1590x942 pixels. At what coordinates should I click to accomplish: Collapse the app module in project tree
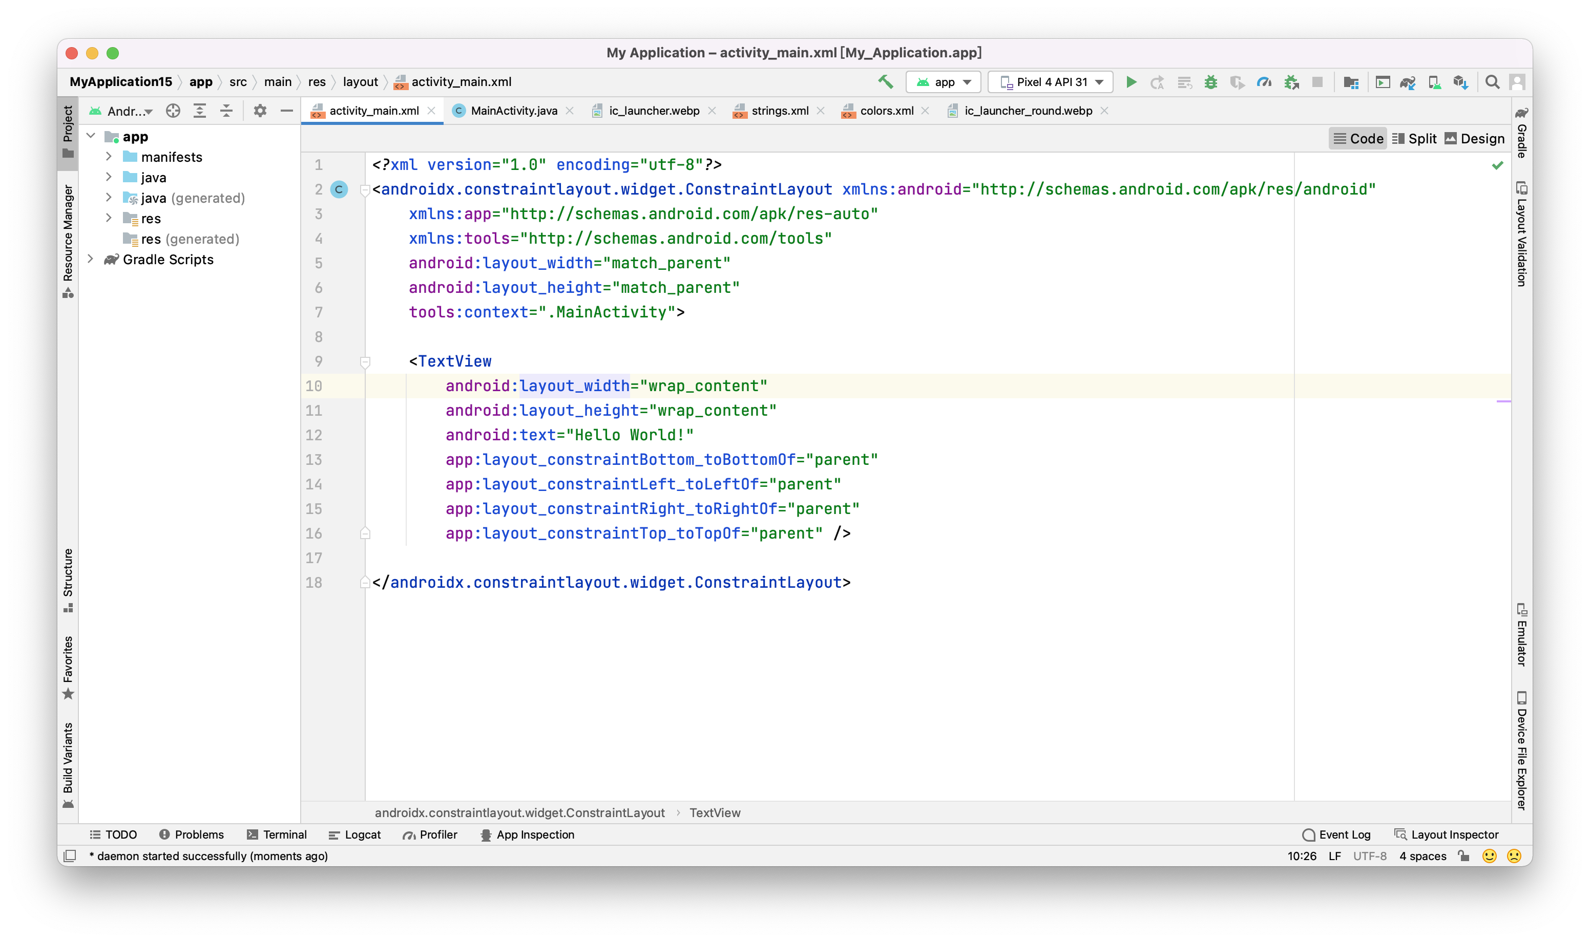pyautogui.click(x=91, y=136)
